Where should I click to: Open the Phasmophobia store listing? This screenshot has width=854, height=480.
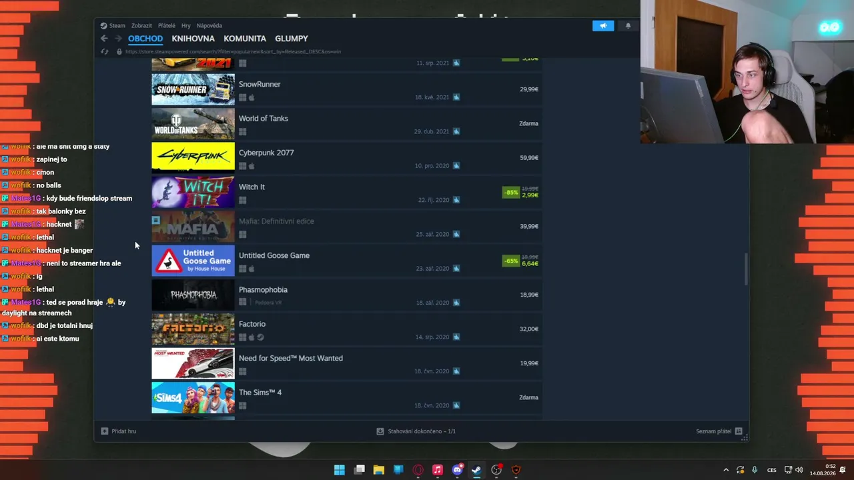pos(346,295)
